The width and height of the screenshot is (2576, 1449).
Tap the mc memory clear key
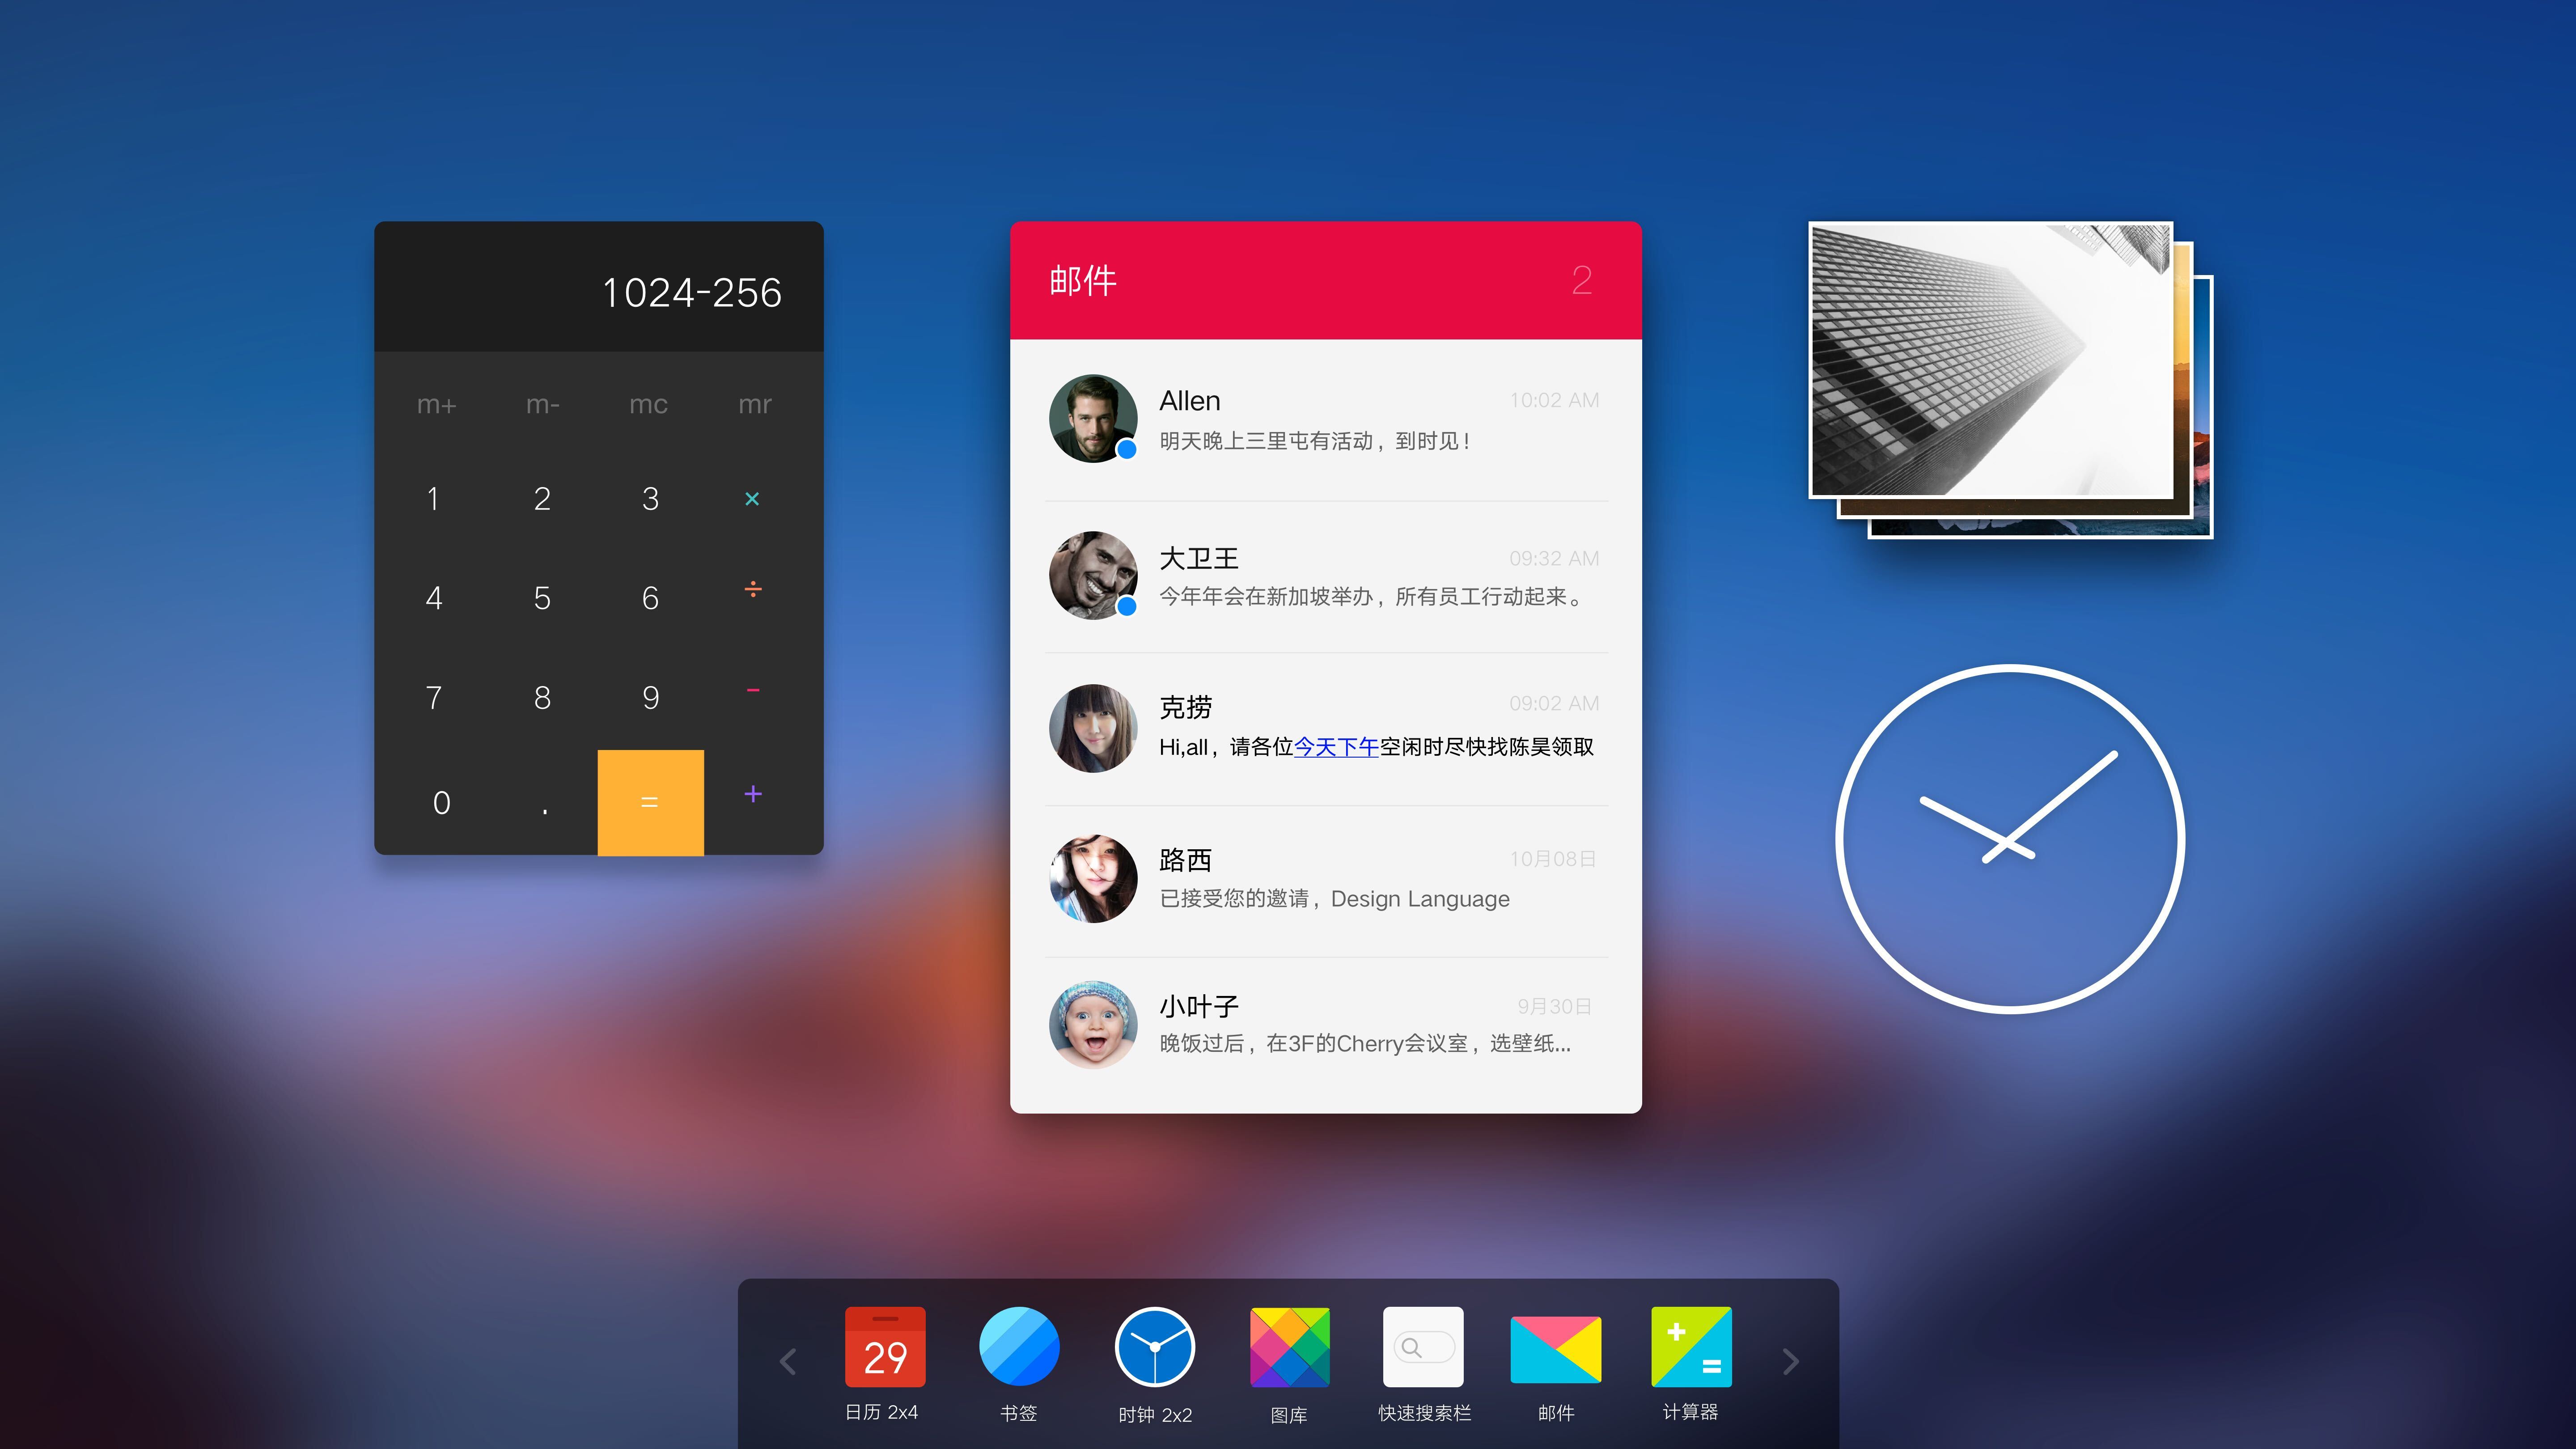648,405
